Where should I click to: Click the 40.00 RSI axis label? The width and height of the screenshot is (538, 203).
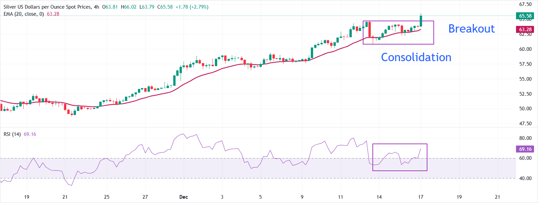pyautogui.click(x=525, y=178)
